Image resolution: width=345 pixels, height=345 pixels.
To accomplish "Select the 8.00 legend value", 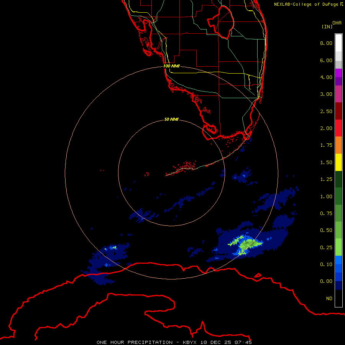I will (x=326, y=43).
